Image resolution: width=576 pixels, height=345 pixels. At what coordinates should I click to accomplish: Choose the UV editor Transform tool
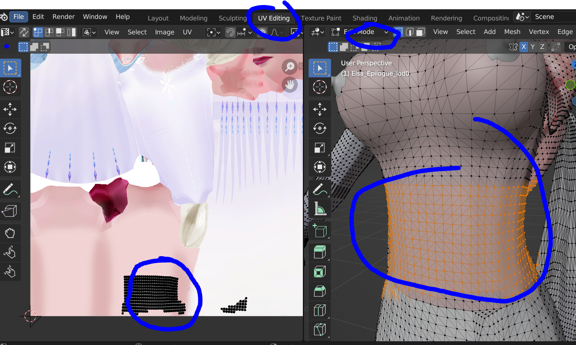(x=10, y=167)
